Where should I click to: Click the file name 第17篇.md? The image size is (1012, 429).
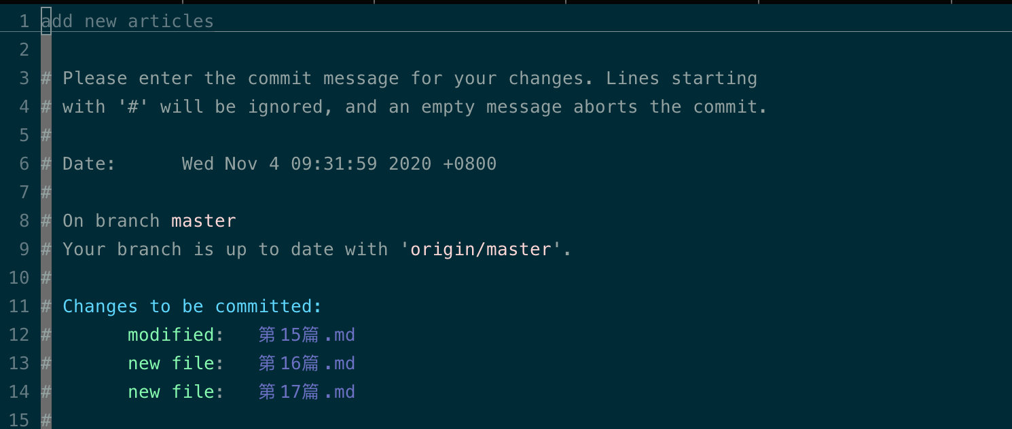[x=307, y=392]
